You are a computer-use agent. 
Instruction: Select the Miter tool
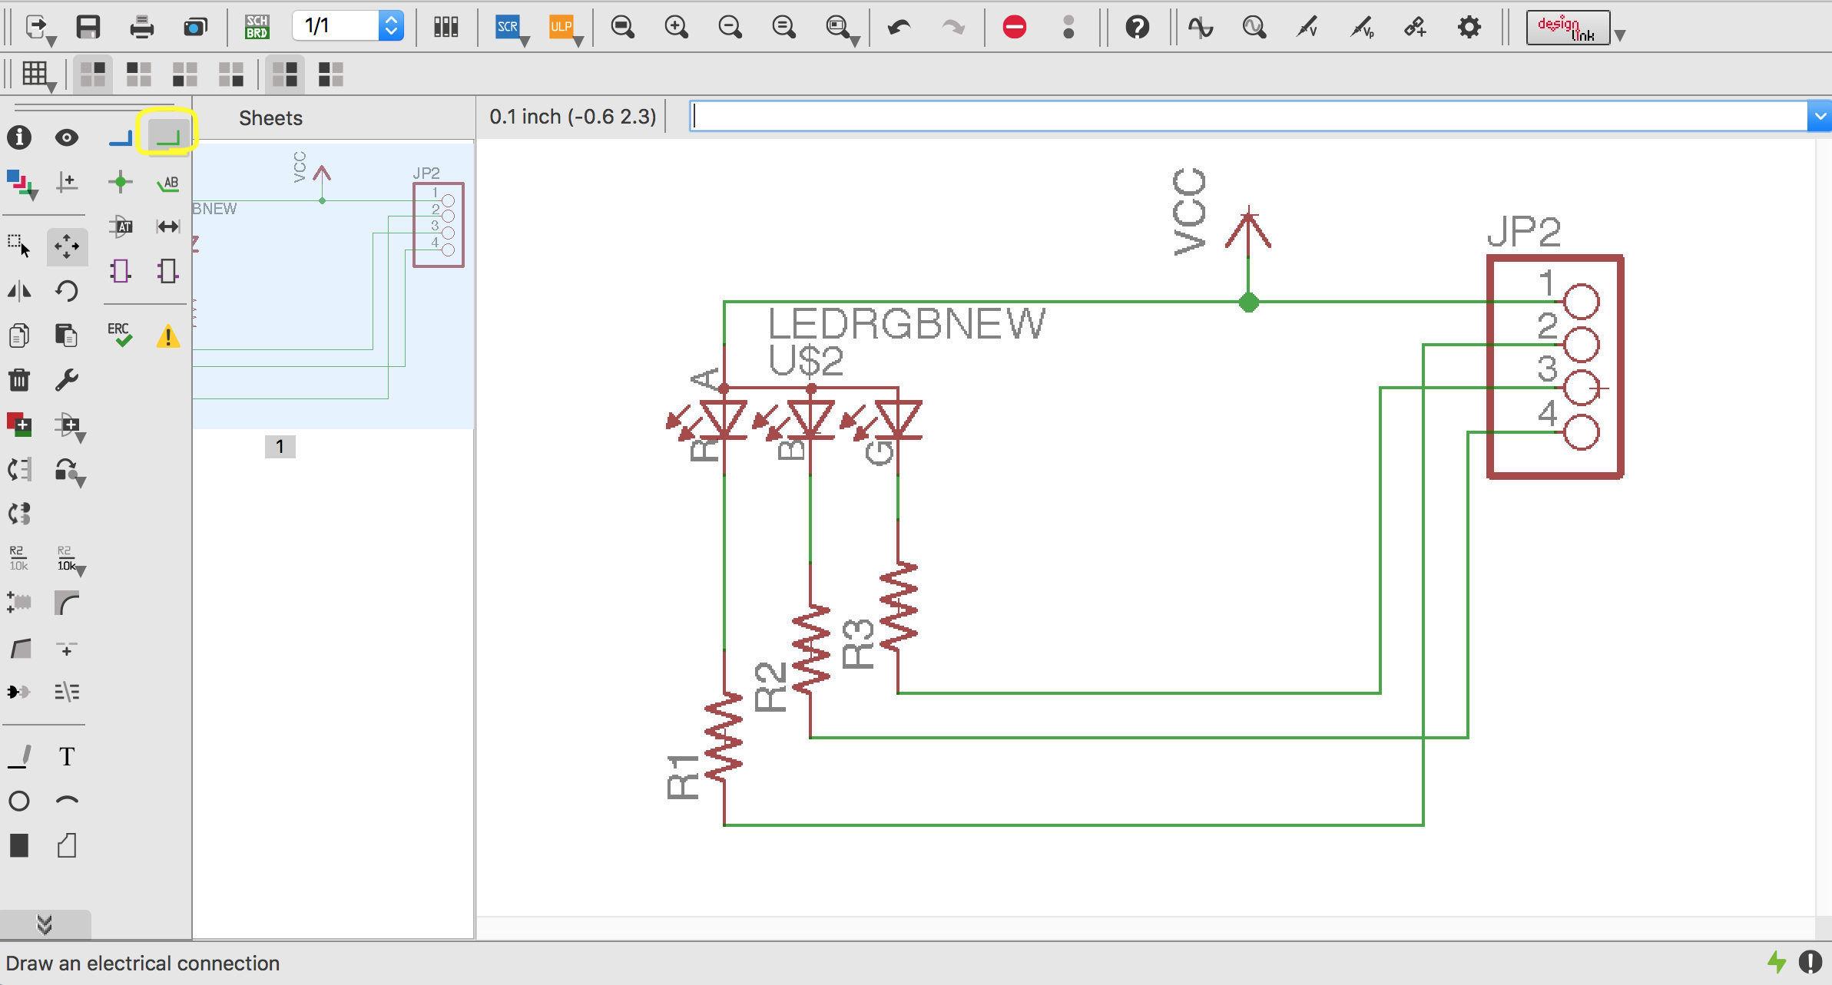point(67,603)
